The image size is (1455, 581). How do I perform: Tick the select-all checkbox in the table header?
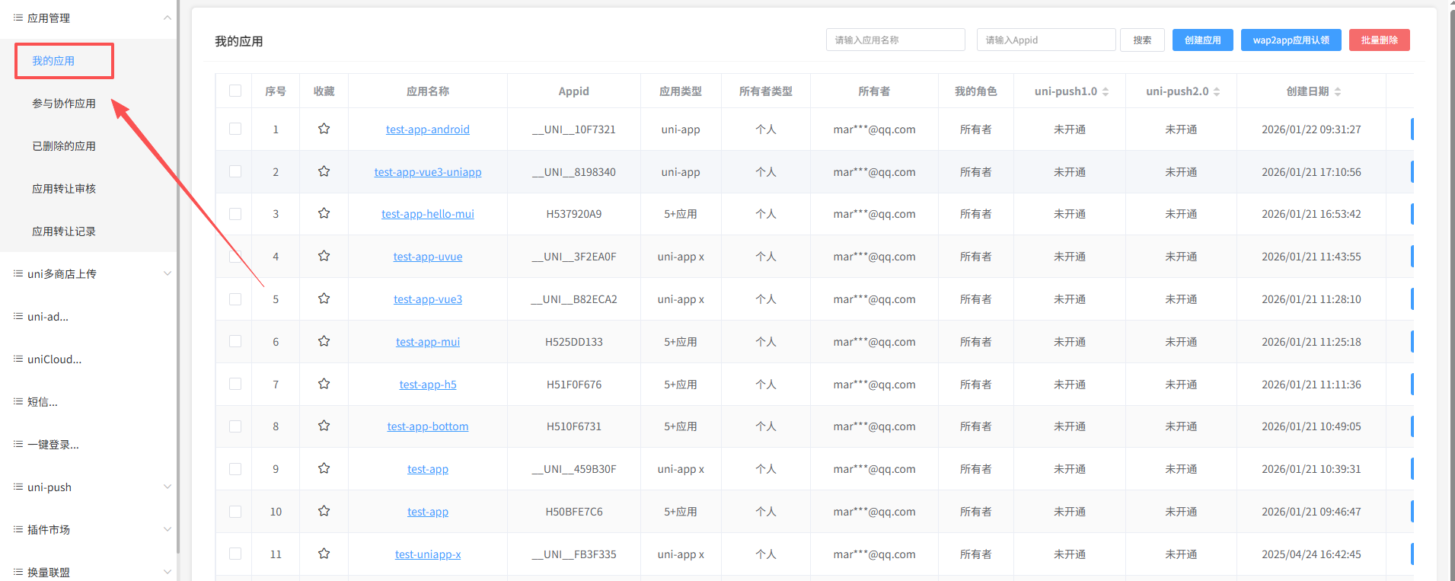pos(235,91)
